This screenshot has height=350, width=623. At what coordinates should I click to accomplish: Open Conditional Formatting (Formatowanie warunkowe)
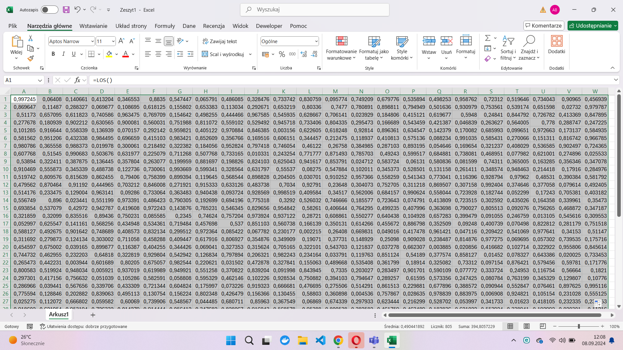(x=341, y=48)
